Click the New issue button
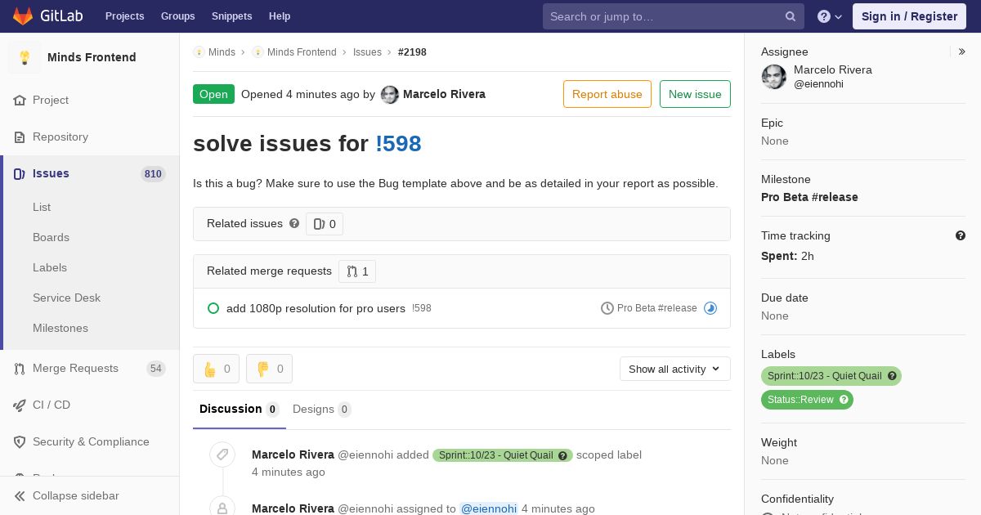Viewport: 981px width, 515px height. 695,94
